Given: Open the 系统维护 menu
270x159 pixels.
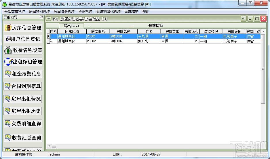Looking at the screenshot, I should tap(131, 12).
